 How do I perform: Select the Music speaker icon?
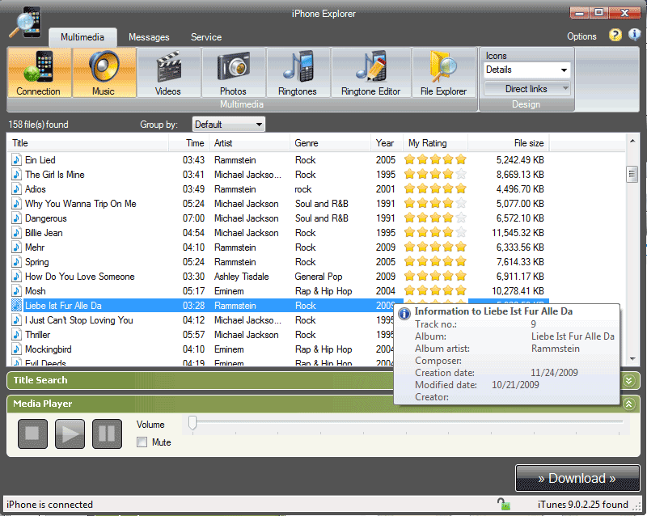pos(104,66)
